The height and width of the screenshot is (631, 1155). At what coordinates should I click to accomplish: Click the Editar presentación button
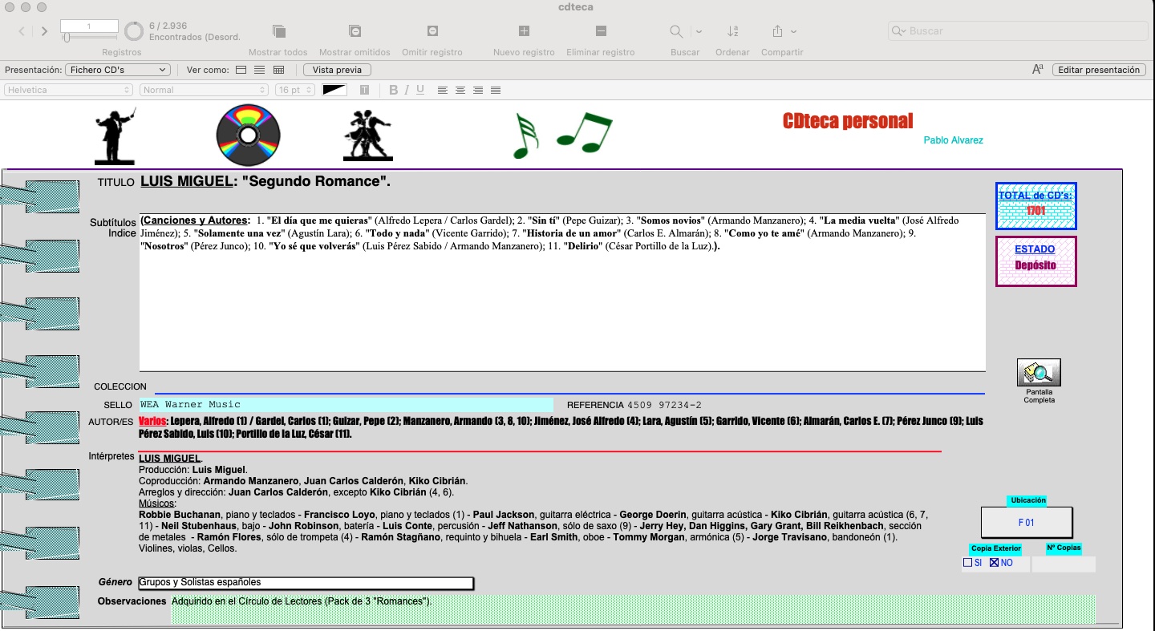coord(1098,70)
